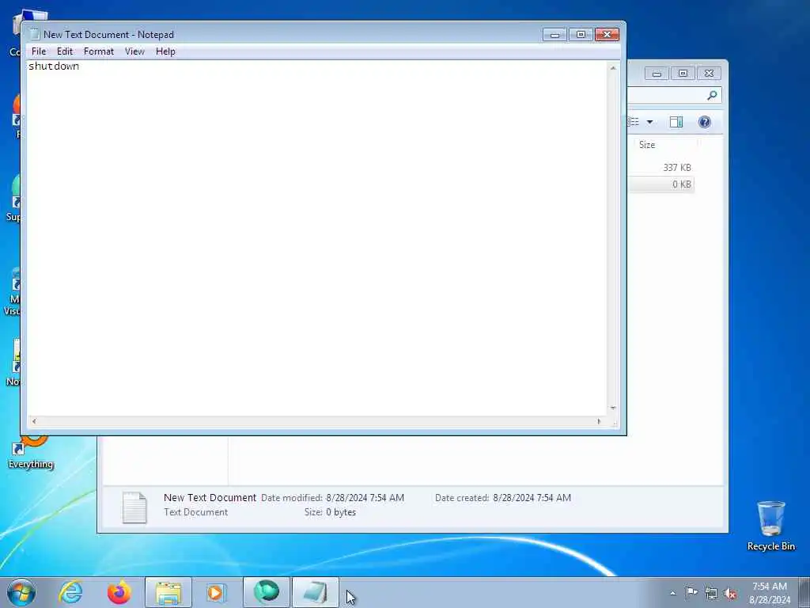Image resolution: width=810 pixels, height=608 pixels.
Task: Open Action Center flag tray icon
Action: tap(691, 592)
